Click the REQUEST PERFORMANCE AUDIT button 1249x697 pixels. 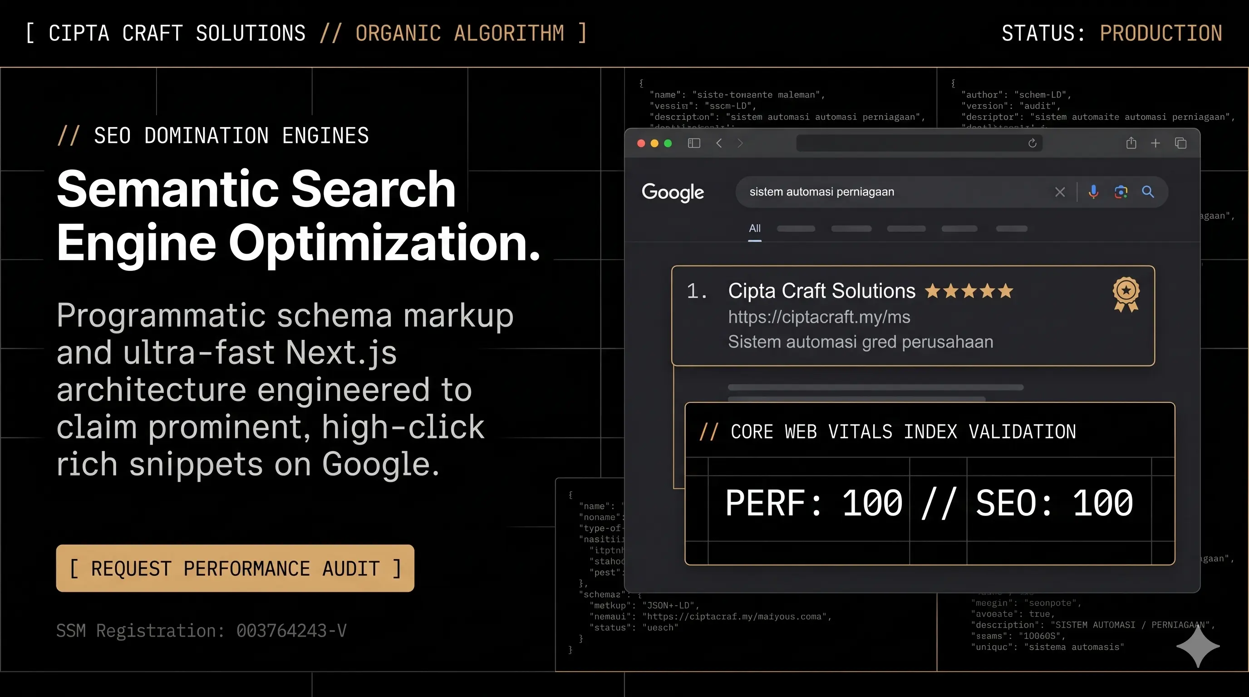(x=235, y=568)
